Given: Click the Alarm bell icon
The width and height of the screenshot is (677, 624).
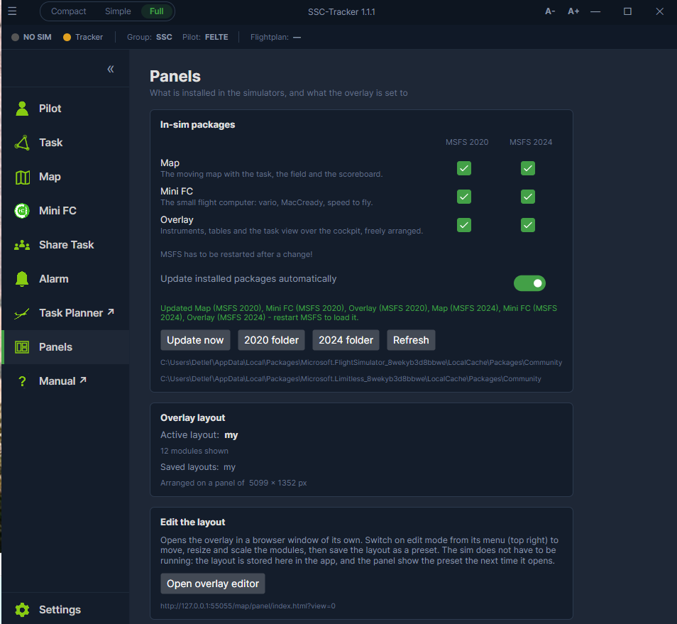Looking at the screenshot, I should click(x=22, y=279).
